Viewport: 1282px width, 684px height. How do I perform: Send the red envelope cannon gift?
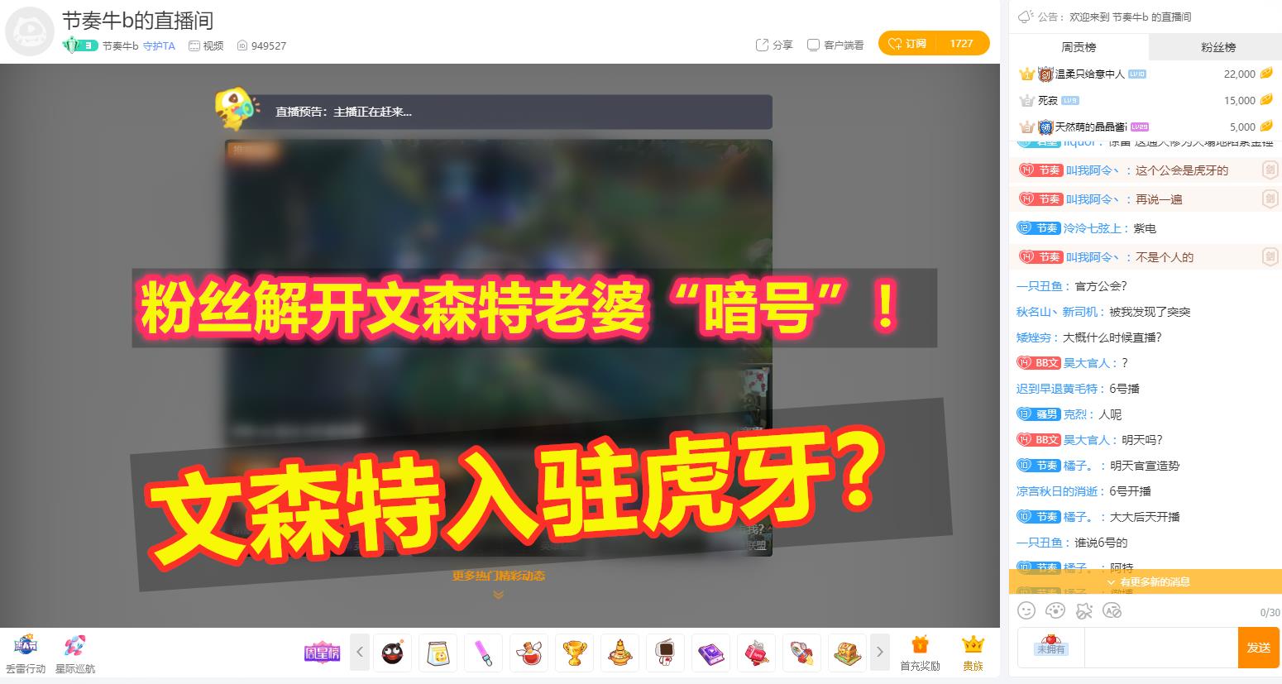tap(756, 653)
